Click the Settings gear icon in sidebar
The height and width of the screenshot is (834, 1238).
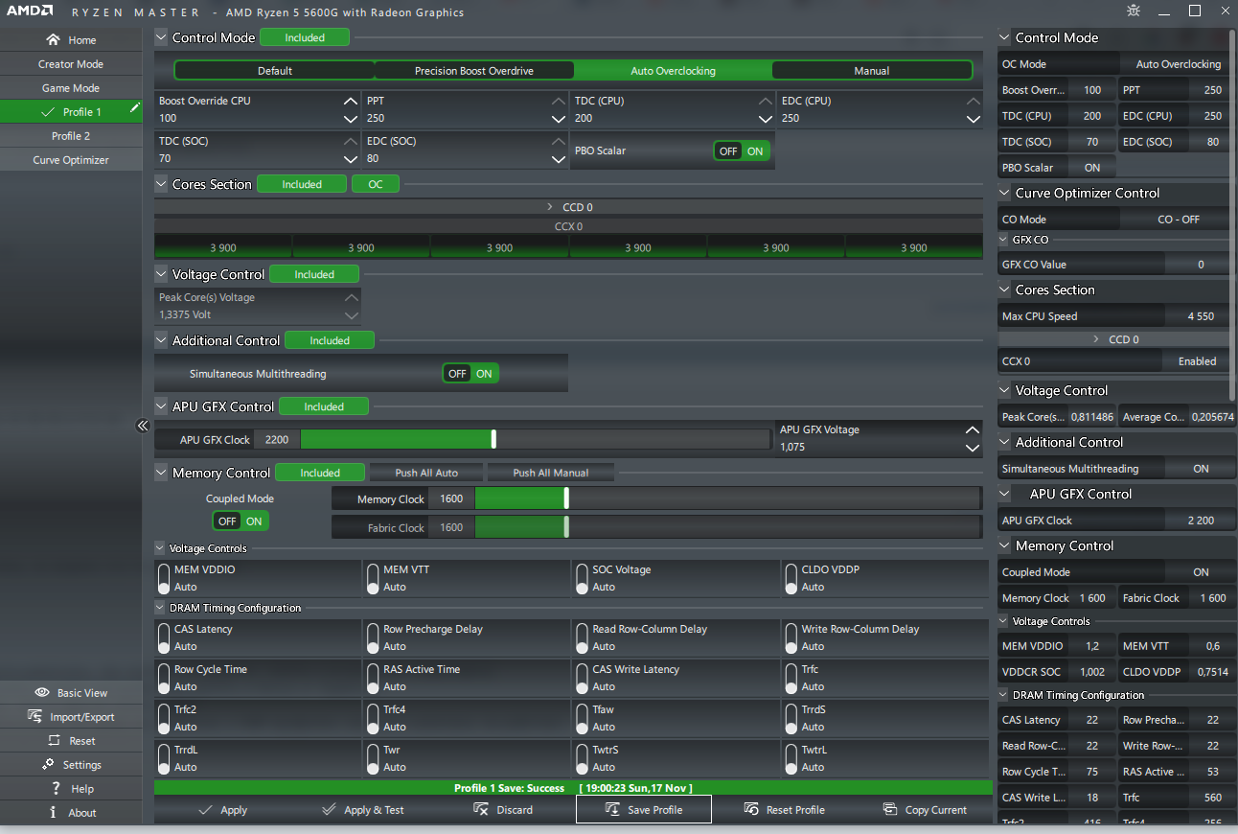(x=49, y=764)
